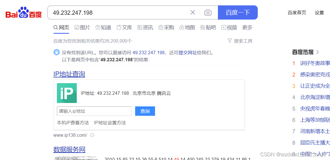Screen dimensions: 330x160
Task: Click the green iP logo thumbnail
Action: (67, 93)
